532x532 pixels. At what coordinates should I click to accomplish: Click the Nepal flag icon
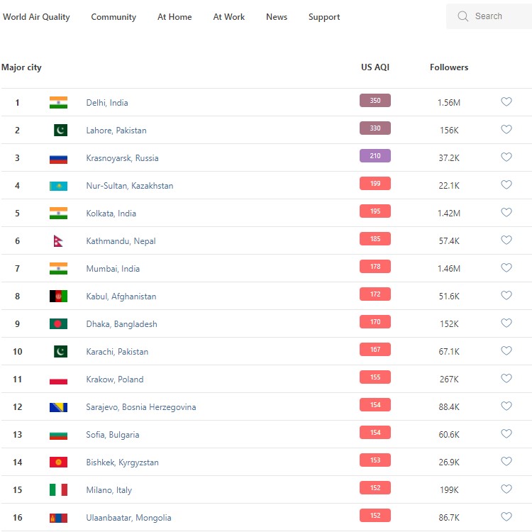click(58, 241)
